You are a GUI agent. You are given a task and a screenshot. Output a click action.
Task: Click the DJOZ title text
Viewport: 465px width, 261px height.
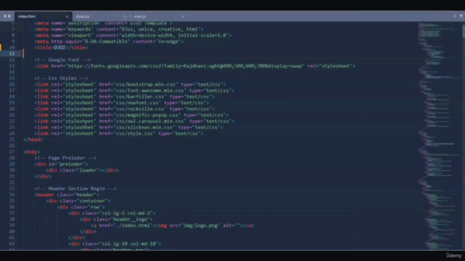(x=60, y=47)
